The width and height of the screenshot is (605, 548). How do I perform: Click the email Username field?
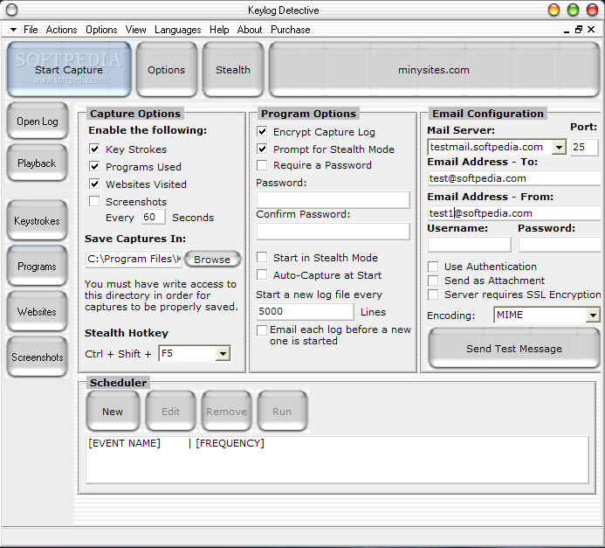[469, 245]
